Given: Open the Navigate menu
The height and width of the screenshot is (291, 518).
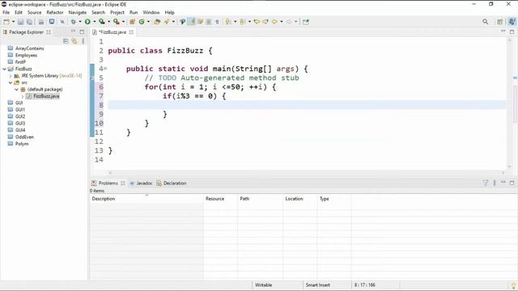Looking at the screenshot, I should [x=78, y=13].
